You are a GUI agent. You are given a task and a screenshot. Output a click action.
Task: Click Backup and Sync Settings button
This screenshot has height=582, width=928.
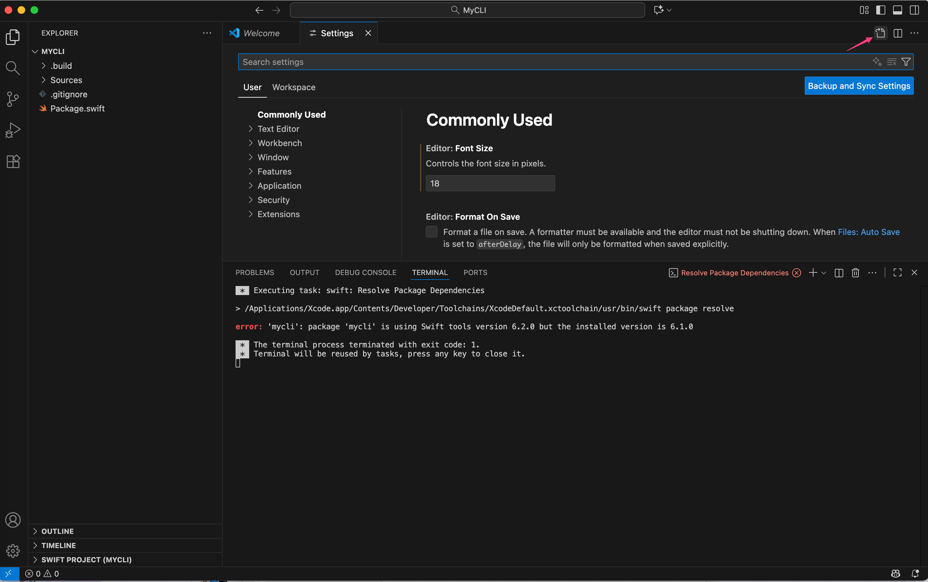coord(859,86)
